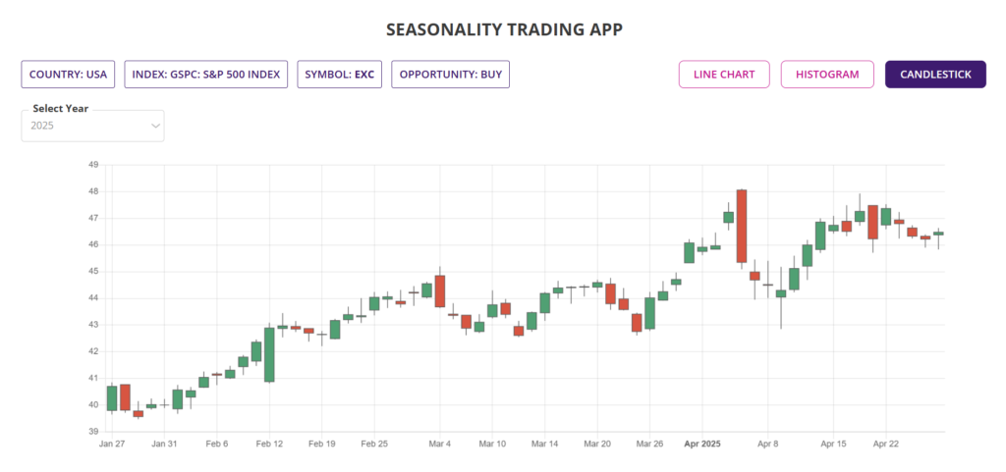Click the Jan 27 date axis label
The height and width of the screenshot is (472, 1006).
[112, 445]
